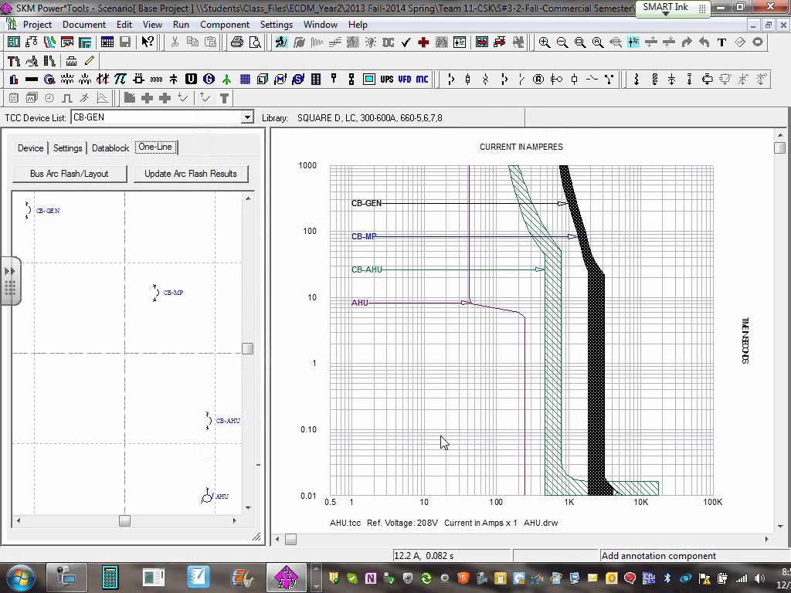Expand the collapsed side panel flyout arrows

(x=9, y=272)
